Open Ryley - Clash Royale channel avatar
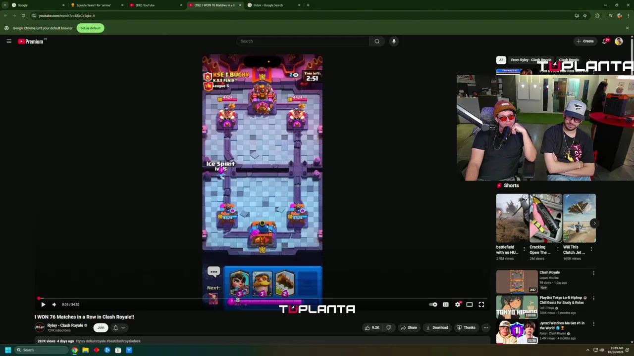Screen dimensions: 634x356 tap(40, 327)
